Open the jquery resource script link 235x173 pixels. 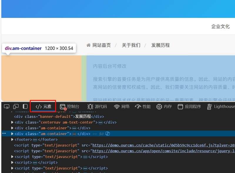pos(164,151)
